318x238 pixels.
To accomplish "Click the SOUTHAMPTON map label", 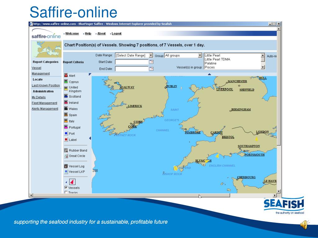I will point(249,146).
